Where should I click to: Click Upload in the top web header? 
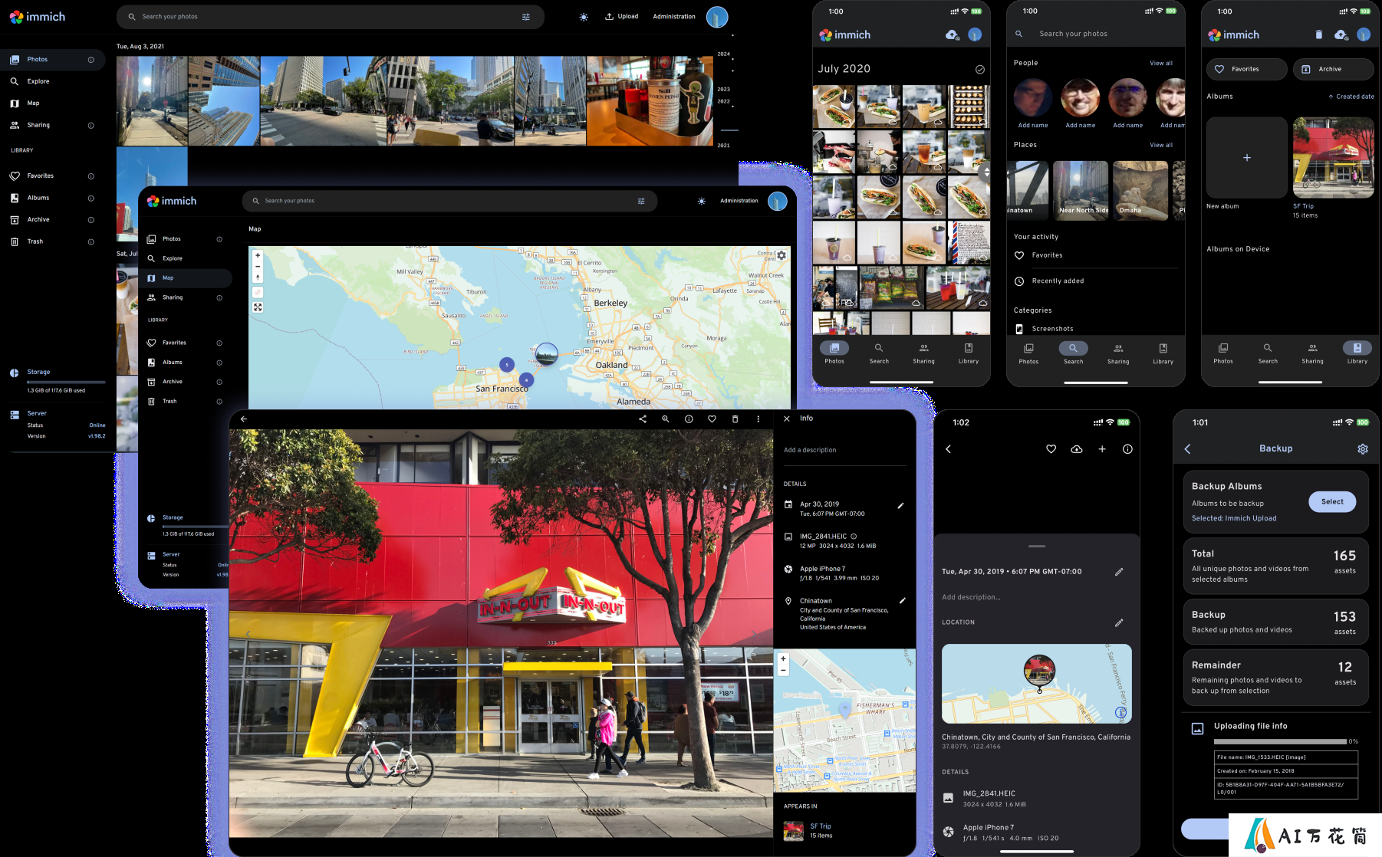pos(622,17)
